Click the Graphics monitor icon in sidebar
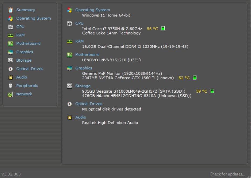 point(11,52)
